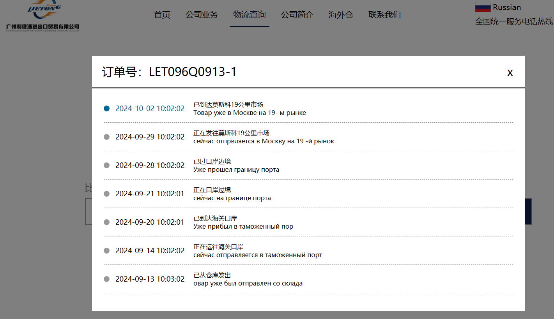Click status text 正在运往海关口岸
Viewport: 554px width, 319px height.
218,247
